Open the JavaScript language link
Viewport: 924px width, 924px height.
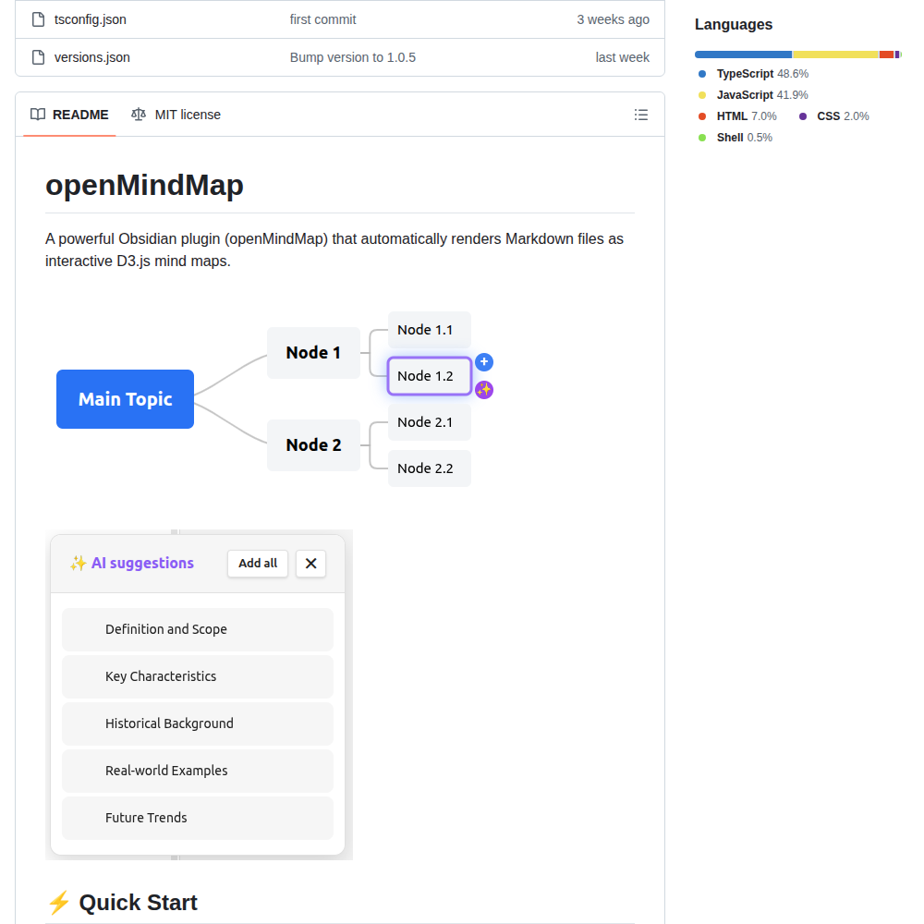[747, 94]
